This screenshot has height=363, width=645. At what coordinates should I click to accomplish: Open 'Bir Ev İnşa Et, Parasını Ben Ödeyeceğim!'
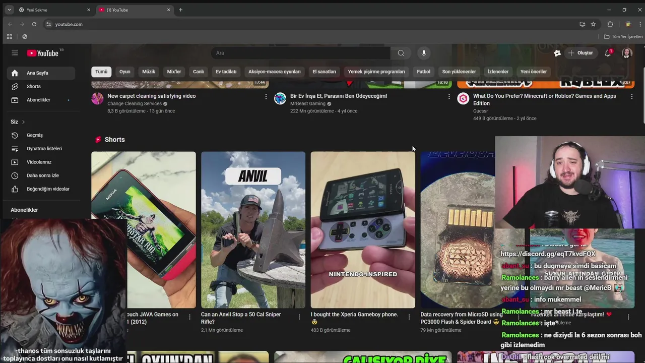339,96
